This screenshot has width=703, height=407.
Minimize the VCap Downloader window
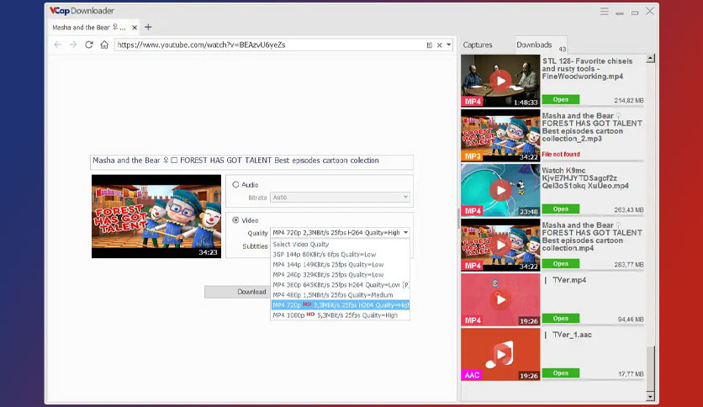(x=620, y=13)
